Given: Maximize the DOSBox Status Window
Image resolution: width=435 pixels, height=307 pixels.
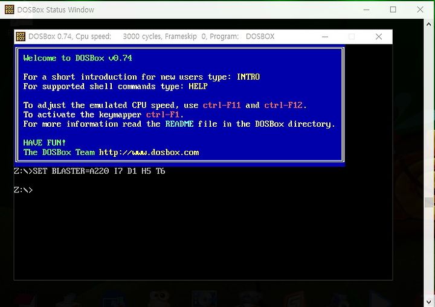Looking at the screenshot, I should 393,10.
